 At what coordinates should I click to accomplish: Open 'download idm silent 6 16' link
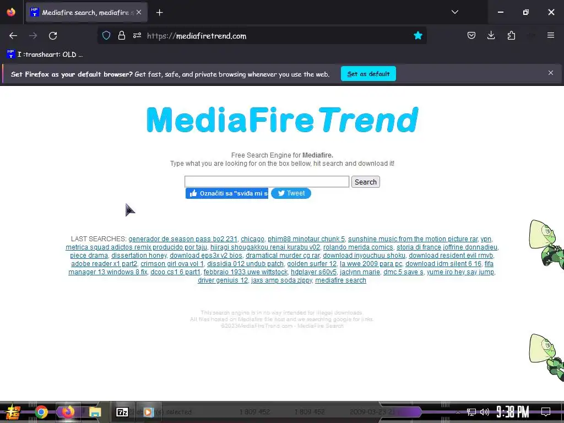point(443,264)
